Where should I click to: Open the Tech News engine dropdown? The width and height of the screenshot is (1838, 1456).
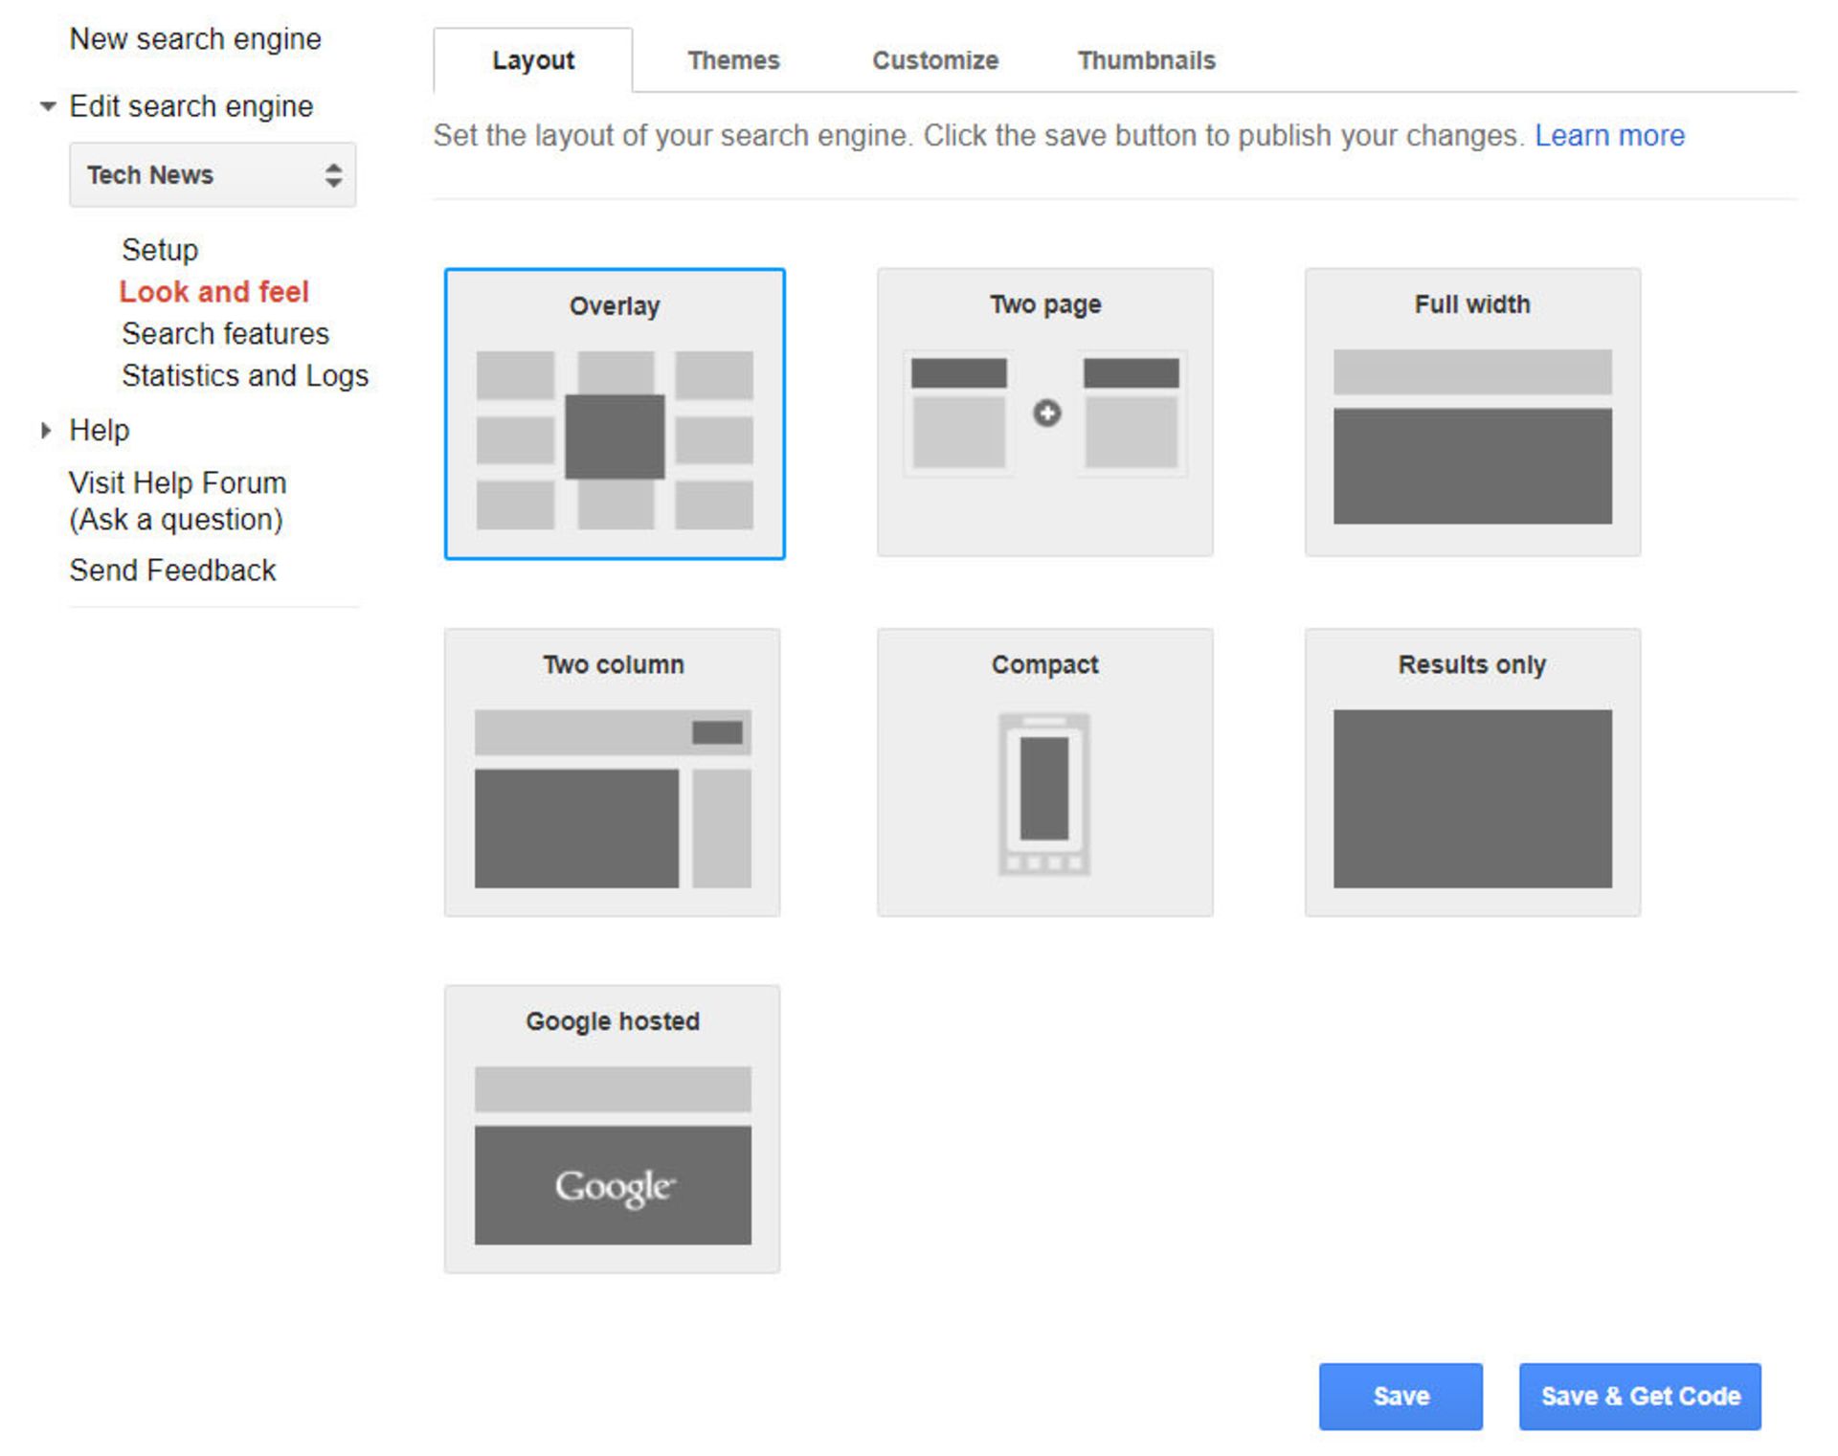point(213,175)
